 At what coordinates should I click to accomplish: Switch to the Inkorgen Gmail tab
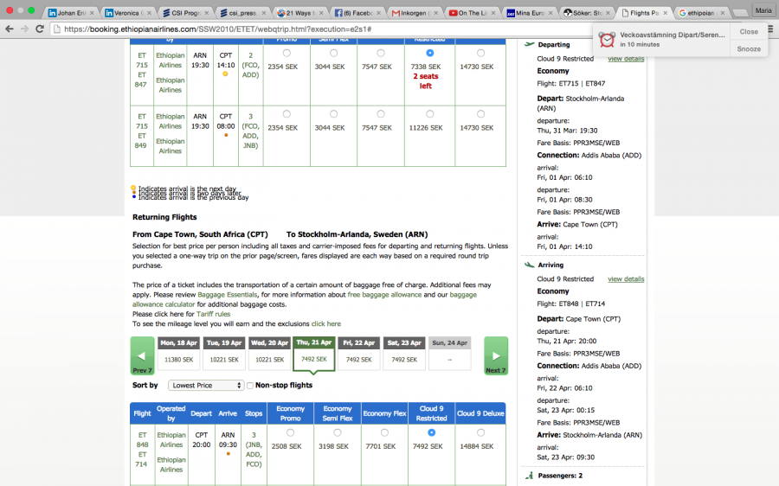click(414, 13)
